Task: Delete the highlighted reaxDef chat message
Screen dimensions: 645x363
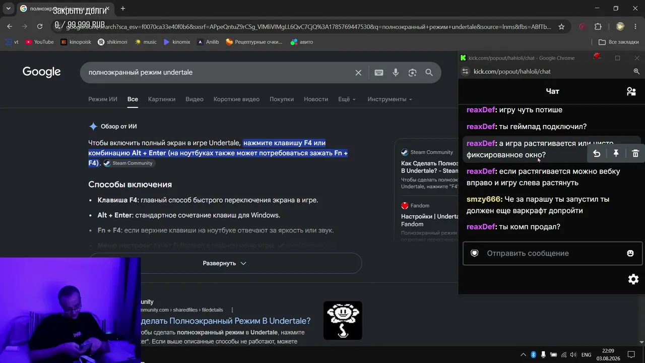Action: pos(635,154)
